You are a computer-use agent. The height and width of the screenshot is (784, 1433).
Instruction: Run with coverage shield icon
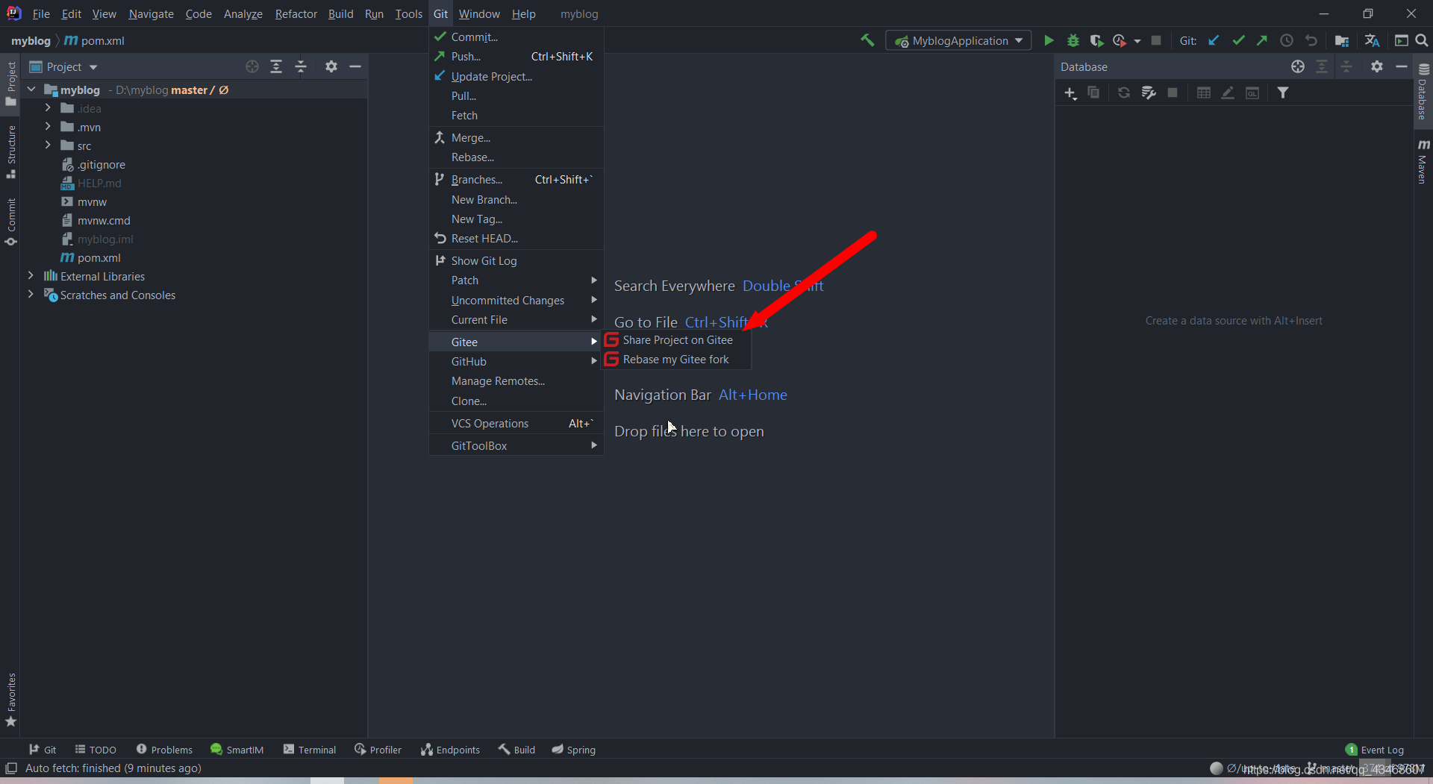(x=1096, y=40)
